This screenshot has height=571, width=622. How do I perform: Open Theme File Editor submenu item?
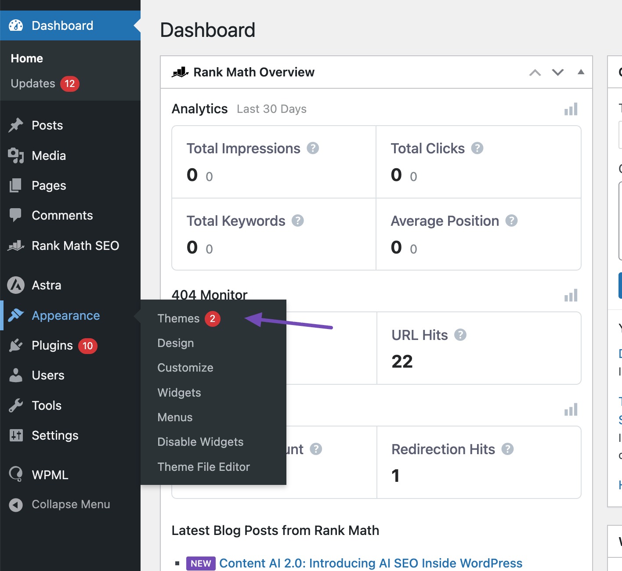coord(203,467)
